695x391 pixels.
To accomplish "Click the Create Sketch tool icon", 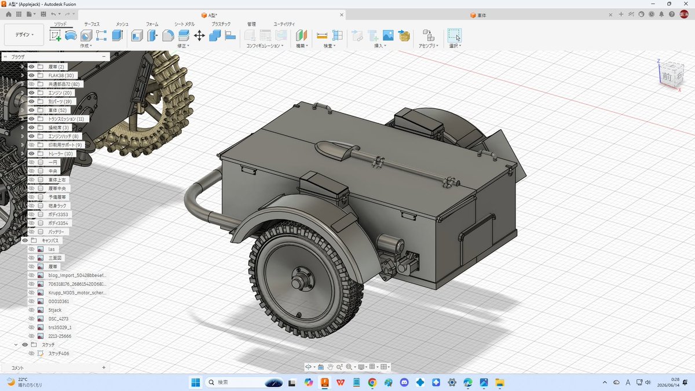I will 56,35.
